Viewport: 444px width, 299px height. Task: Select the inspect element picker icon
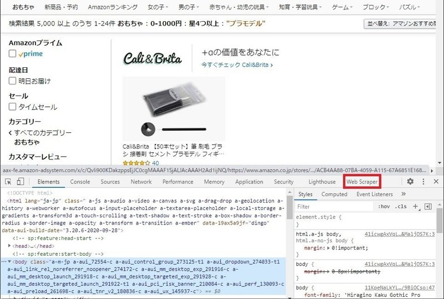coord(8,182)
